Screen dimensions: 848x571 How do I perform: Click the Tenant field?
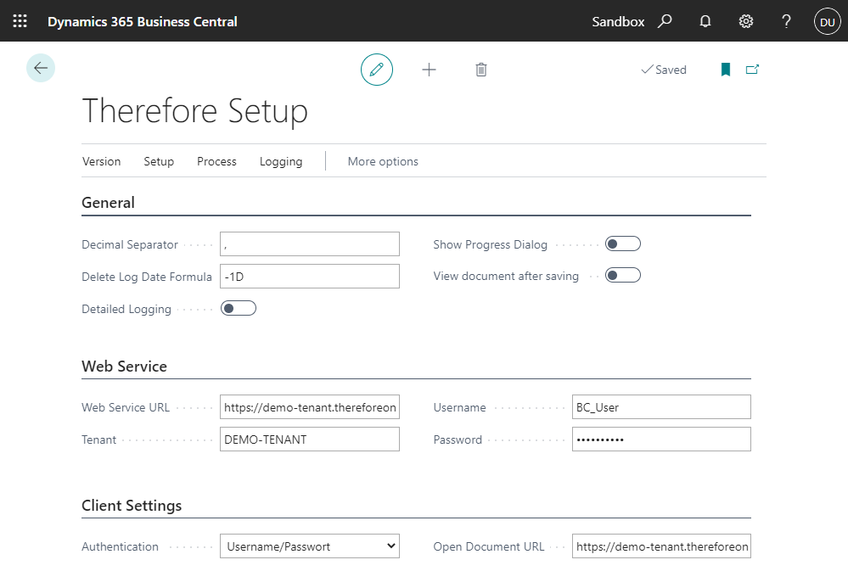[x=310, y=439]
